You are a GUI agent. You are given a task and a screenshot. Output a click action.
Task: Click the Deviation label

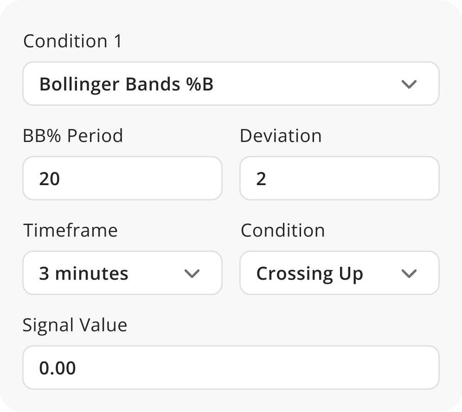point(281,135)
